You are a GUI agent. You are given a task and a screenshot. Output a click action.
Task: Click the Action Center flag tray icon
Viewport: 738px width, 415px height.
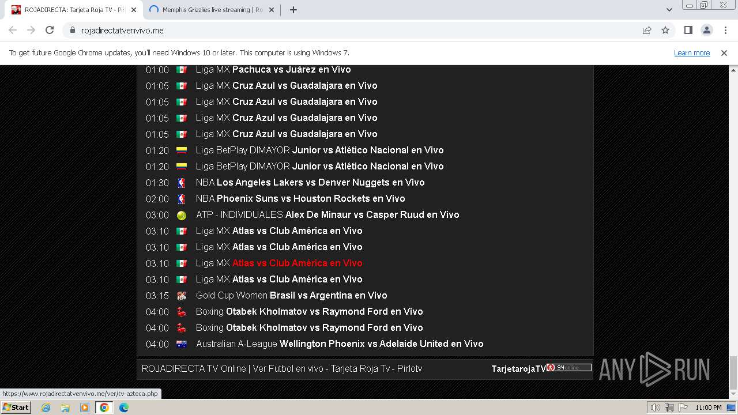683,408
